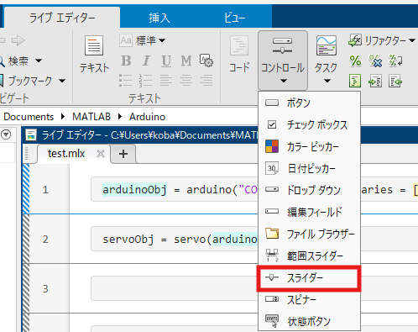Click line number 3 in gutter
The width and height of the screenshot is (418, 332).
tap(45, 288)
